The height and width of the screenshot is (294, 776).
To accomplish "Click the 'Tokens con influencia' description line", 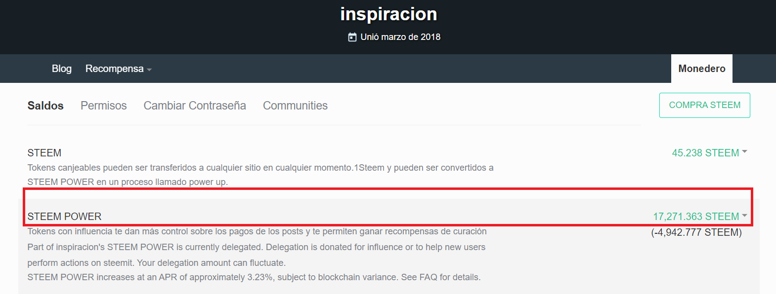I will point(257,231).
